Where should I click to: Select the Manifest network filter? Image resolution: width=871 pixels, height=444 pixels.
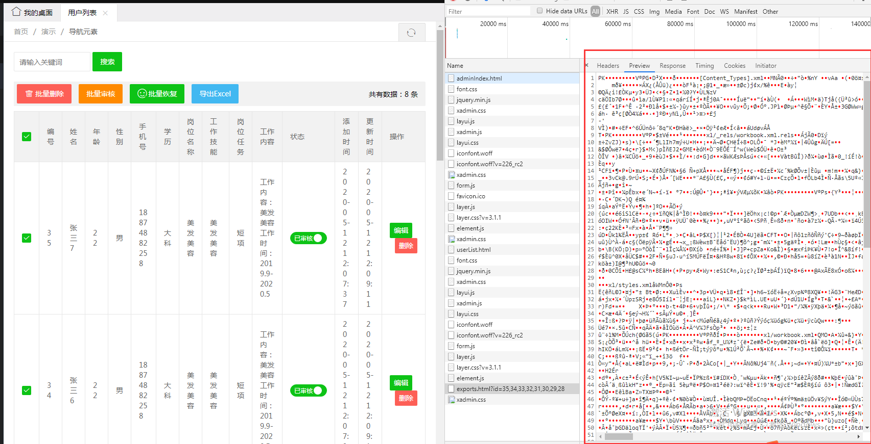click(746, 11)
